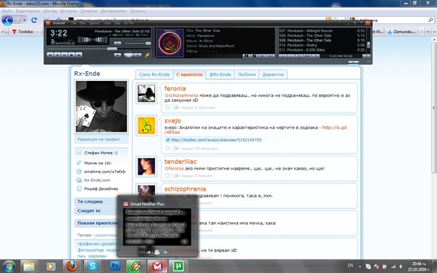Switch to Само Rx-Ende tab
This screenshot has width=437, height=273.
pos(154,75)
